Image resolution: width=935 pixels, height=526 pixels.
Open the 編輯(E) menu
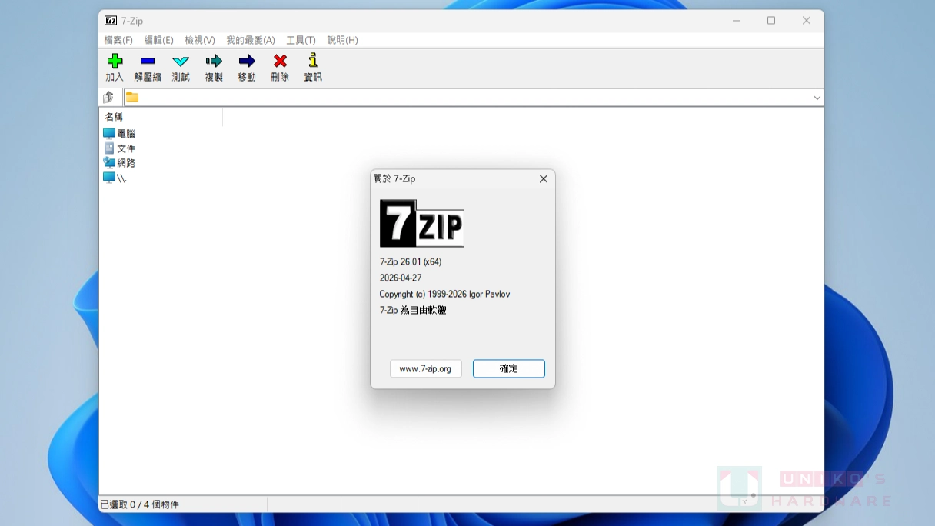158,40
